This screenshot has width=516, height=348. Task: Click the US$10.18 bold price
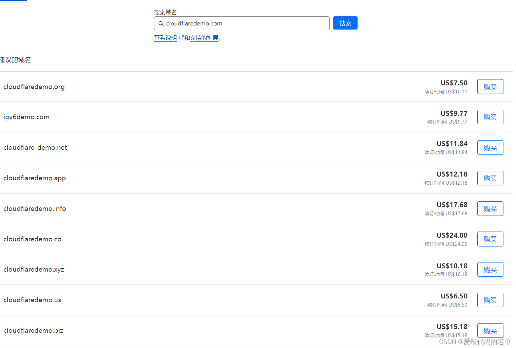click(x=452, y=266)
